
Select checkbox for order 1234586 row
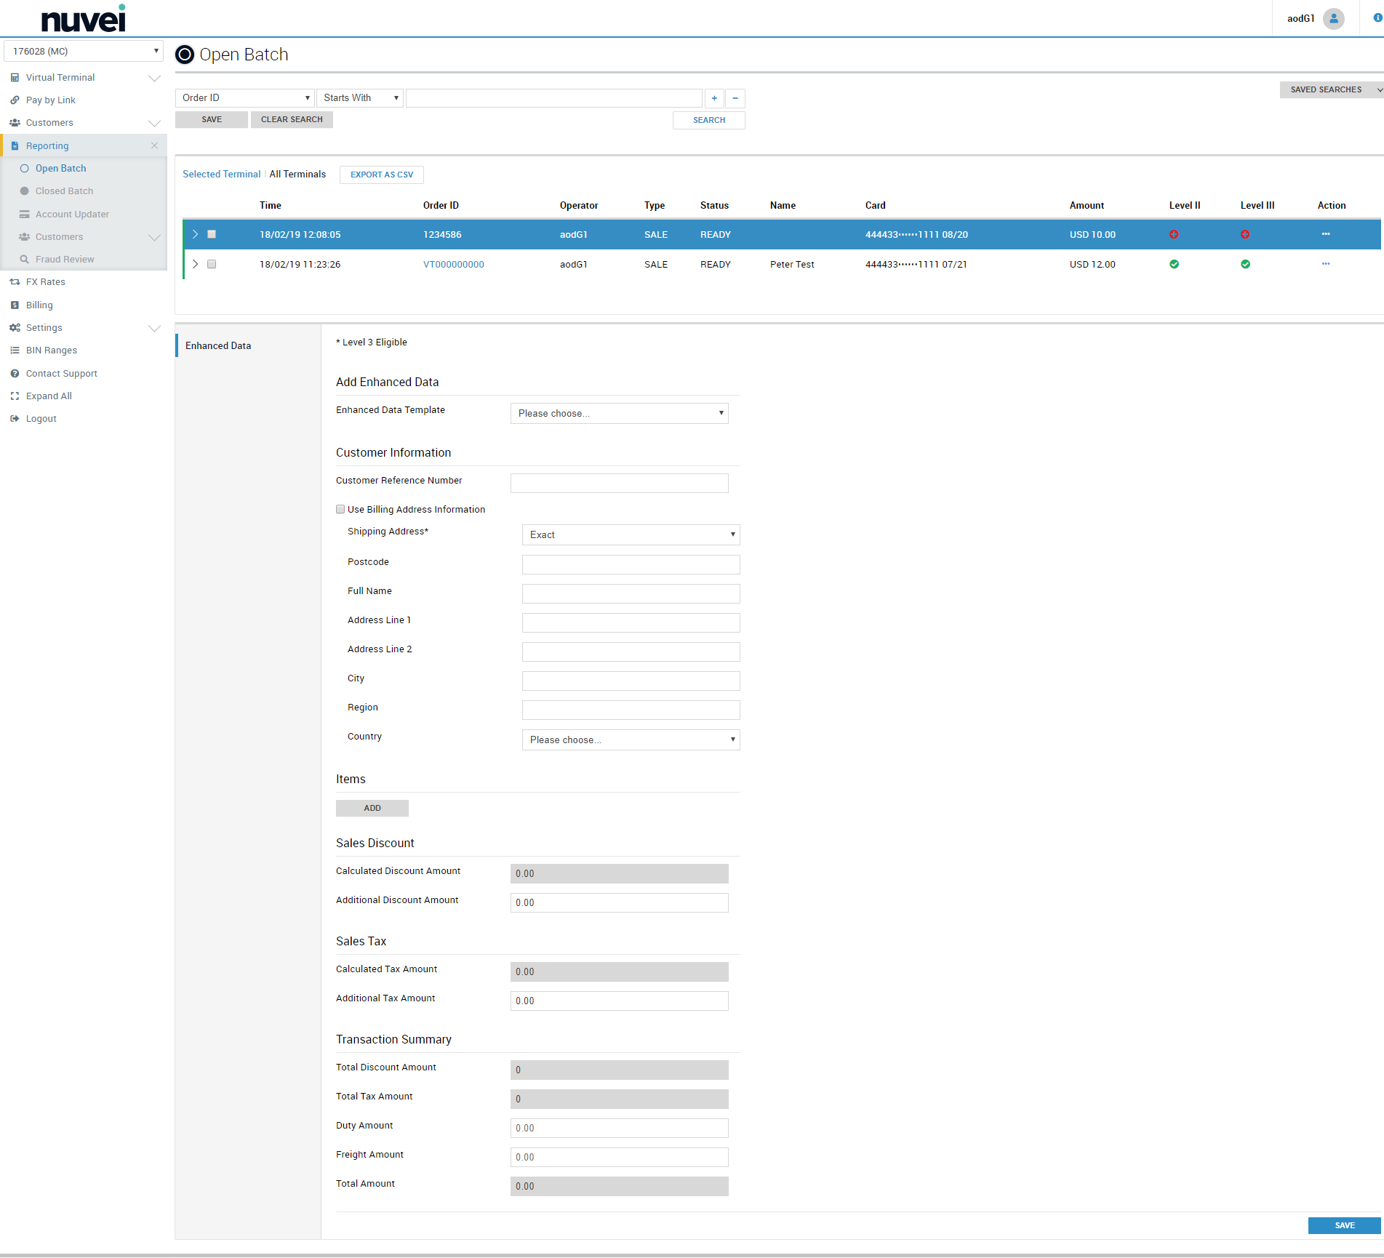tap(212, 234)
